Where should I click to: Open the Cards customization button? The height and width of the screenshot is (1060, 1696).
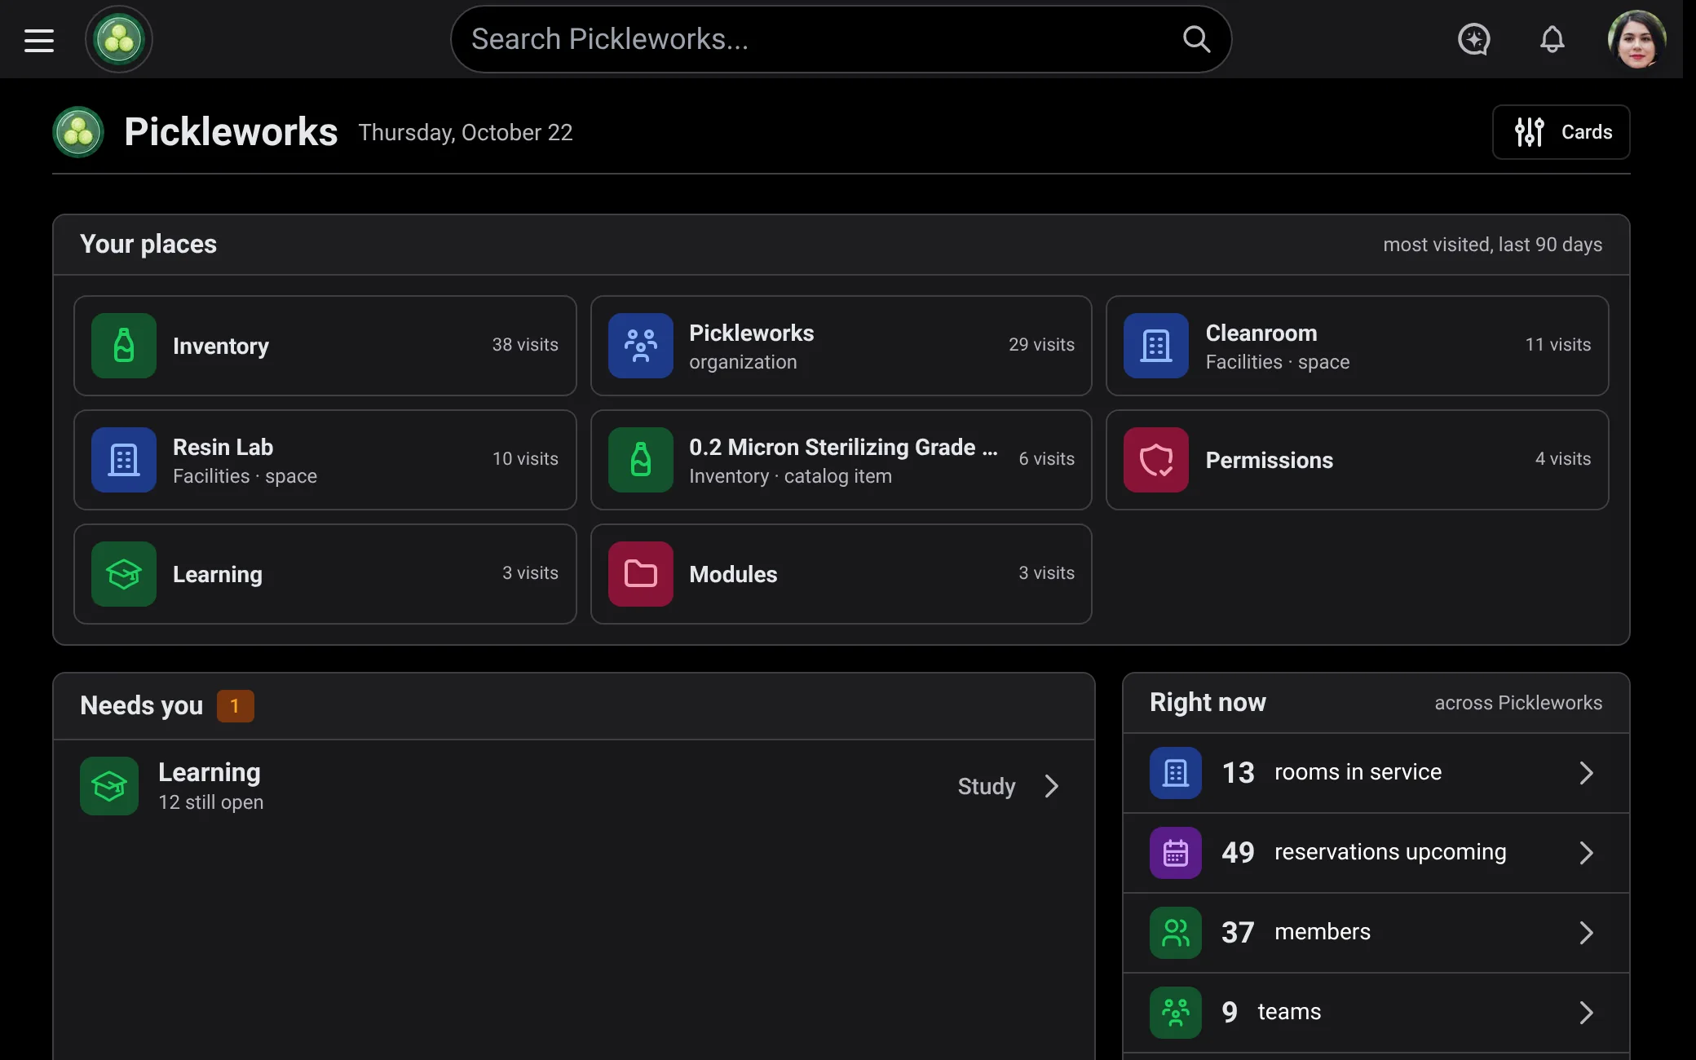pos(1561,132)
